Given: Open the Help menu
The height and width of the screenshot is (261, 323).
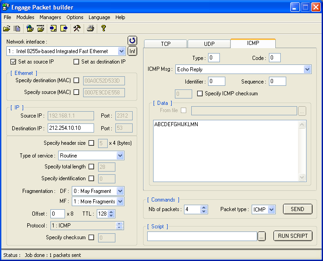Looking at the screenshot, I should pyautogui.click(x=120, y=17).
